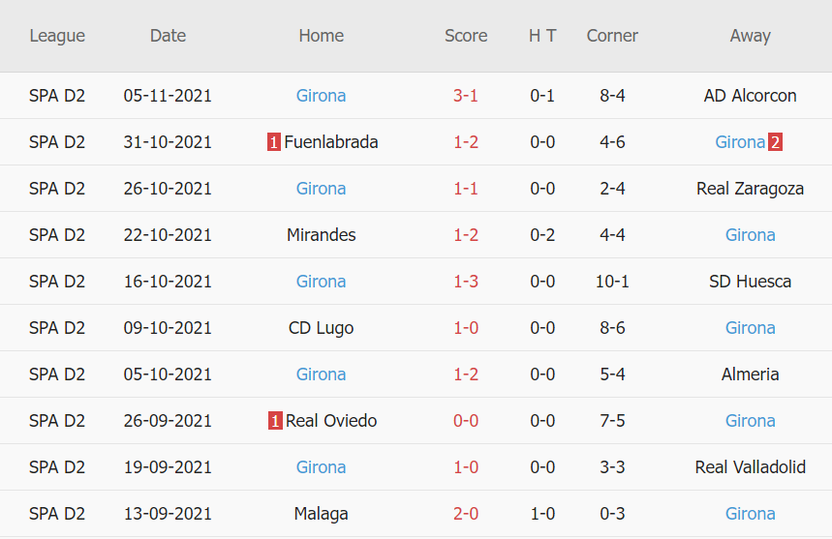Click the 13-09-2021 date cell
Image resolution: width=832 pixels, height=539 pixels.
pos(168,514)
